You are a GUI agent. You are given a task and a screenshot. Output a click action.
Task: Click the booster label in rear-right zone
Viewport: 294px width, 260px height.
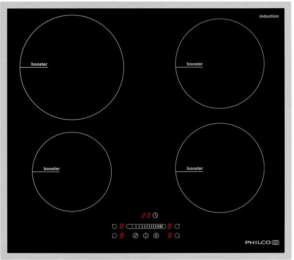pyautogui.click(x=195, y=64)
